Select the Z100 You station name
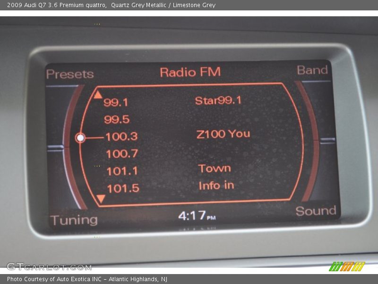The height and width of the screenshot is (284, 378). point(223,134)
